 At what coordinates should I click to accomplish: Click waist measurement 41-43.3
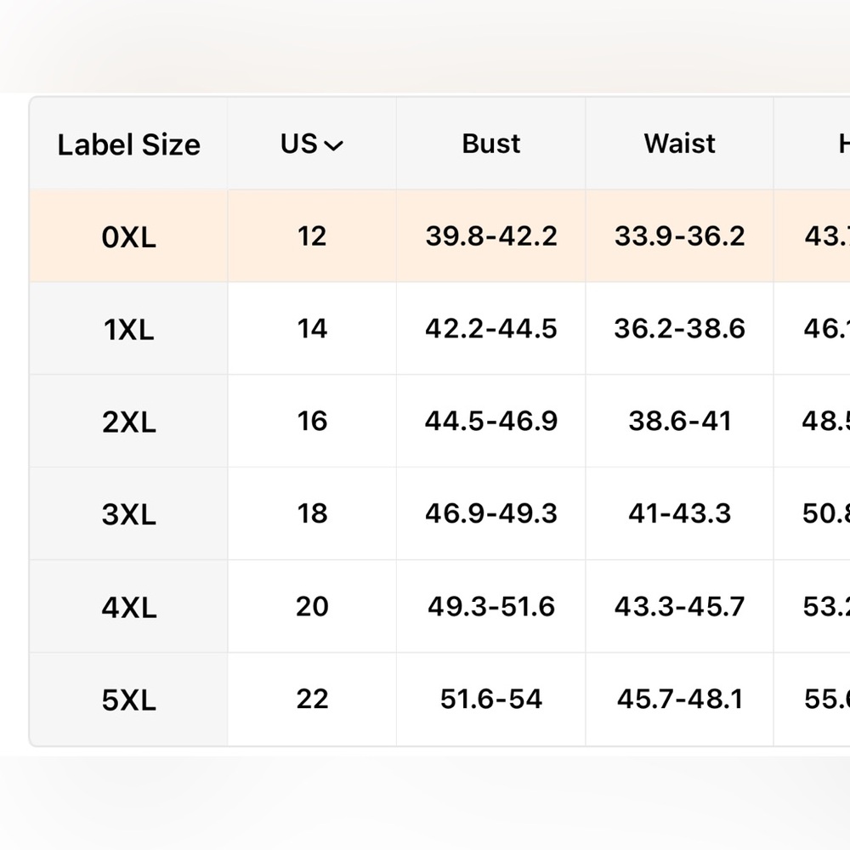coord(679,513)
